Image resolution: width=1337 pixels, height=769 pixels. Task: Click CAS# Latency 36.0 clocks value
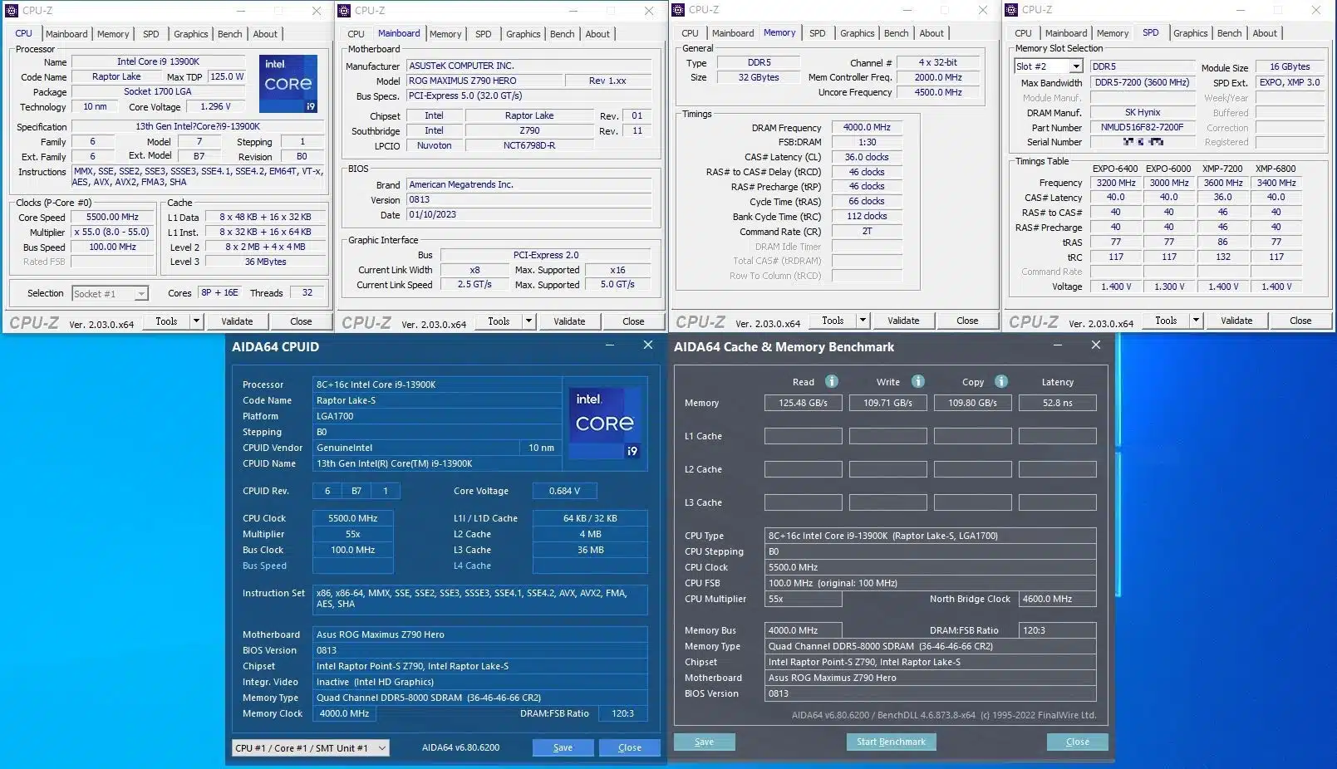point(867,157)
